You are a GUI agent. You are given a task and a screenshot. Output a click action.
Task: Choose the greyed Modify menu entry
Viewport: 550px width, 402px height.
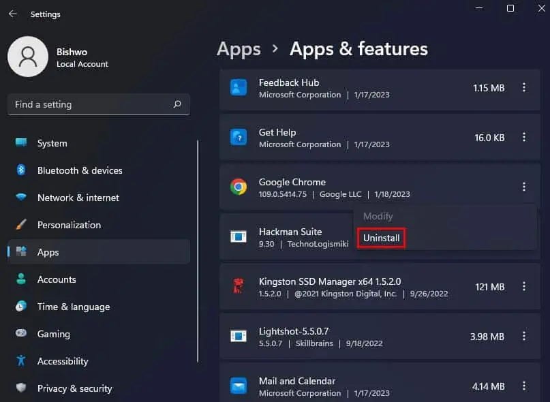(x=378, y=217)
